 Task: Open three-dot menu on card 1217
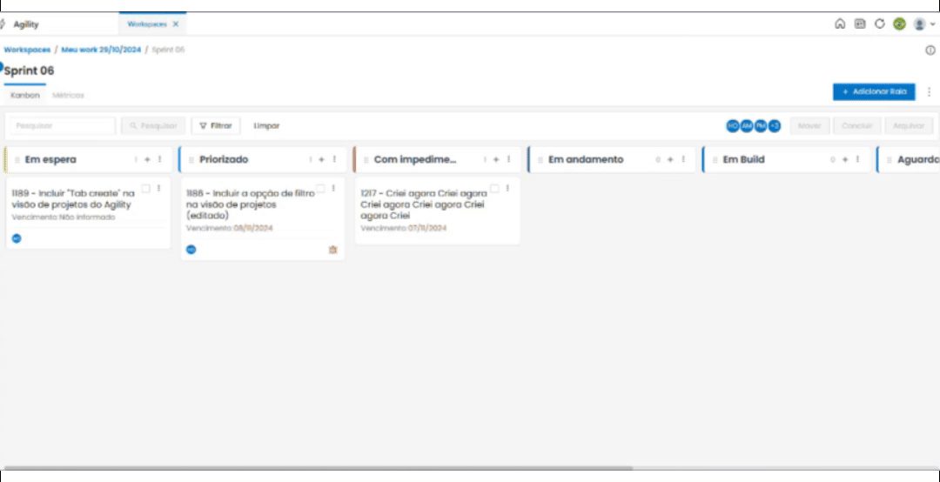click(507, 188)
